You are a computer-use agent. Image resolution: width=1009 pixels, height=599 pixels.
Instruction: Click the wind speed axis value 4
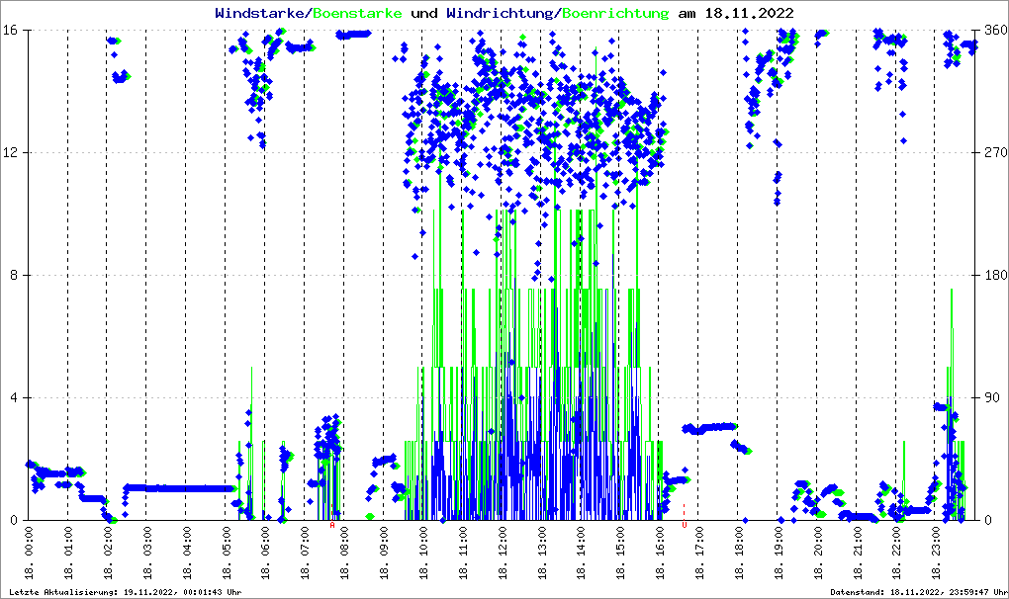click(13, 397)
